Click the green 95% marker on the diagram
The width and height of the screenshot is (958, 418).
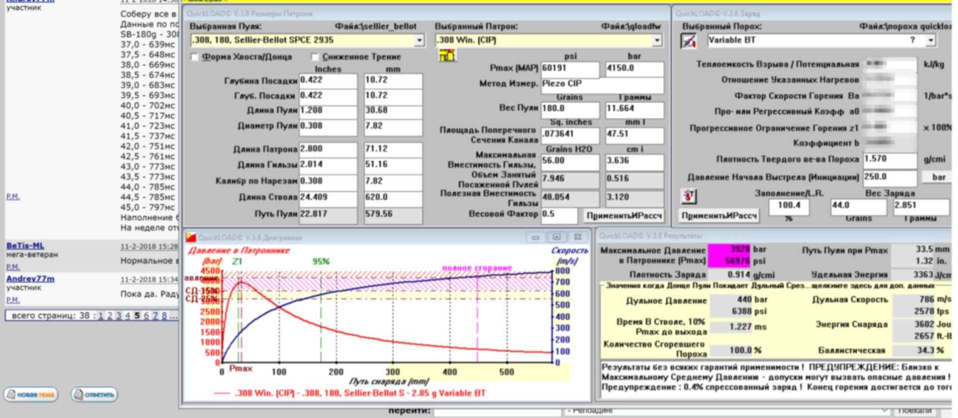point(321,261)
